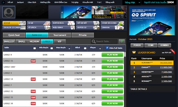This screenshot has height=107, width=178.
Task: Click the Fast badge on LARGE 31
Action: coord(33,91)
